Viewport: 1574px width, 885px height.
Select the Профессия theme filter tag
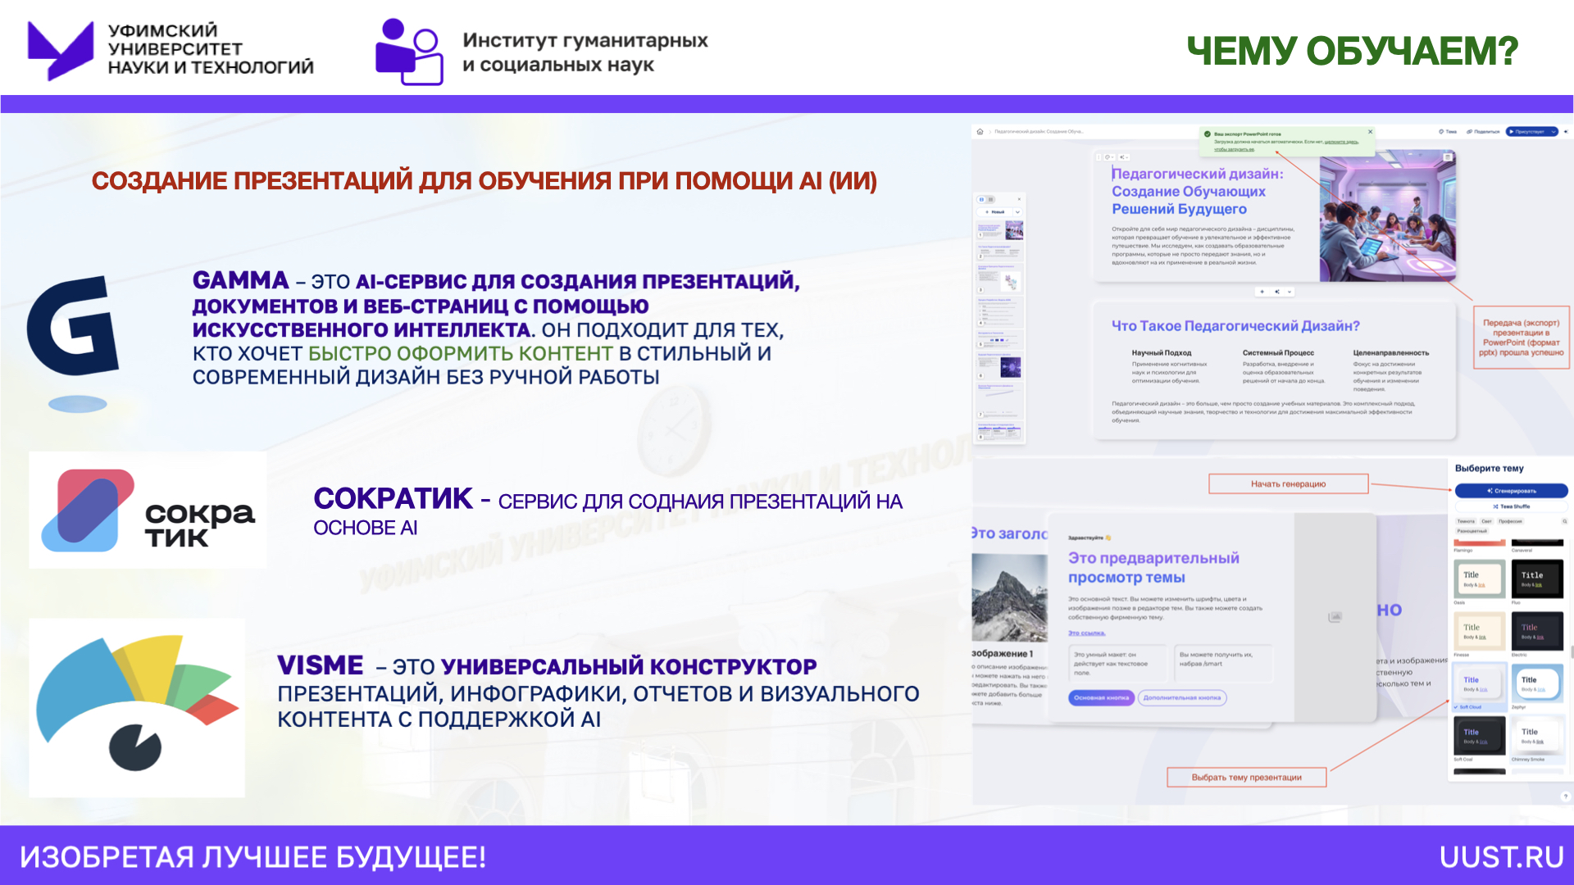(x=1510, y=521)
